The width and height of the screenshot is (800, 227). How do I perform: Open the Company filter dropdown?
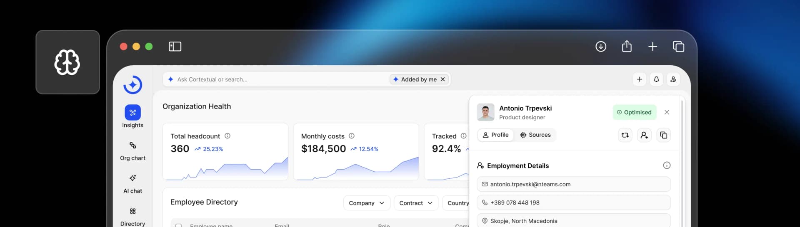pos(367,203)
